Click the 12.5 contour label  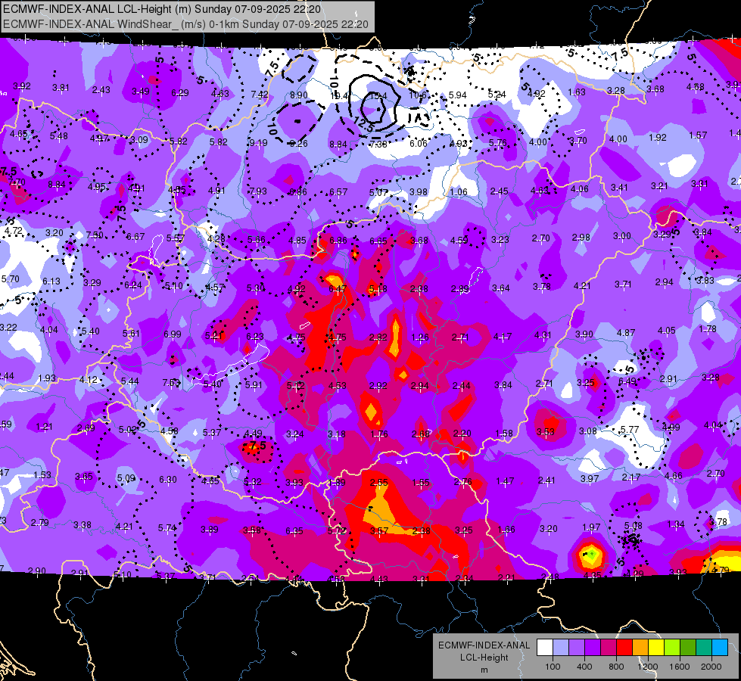tap(363, 124)
